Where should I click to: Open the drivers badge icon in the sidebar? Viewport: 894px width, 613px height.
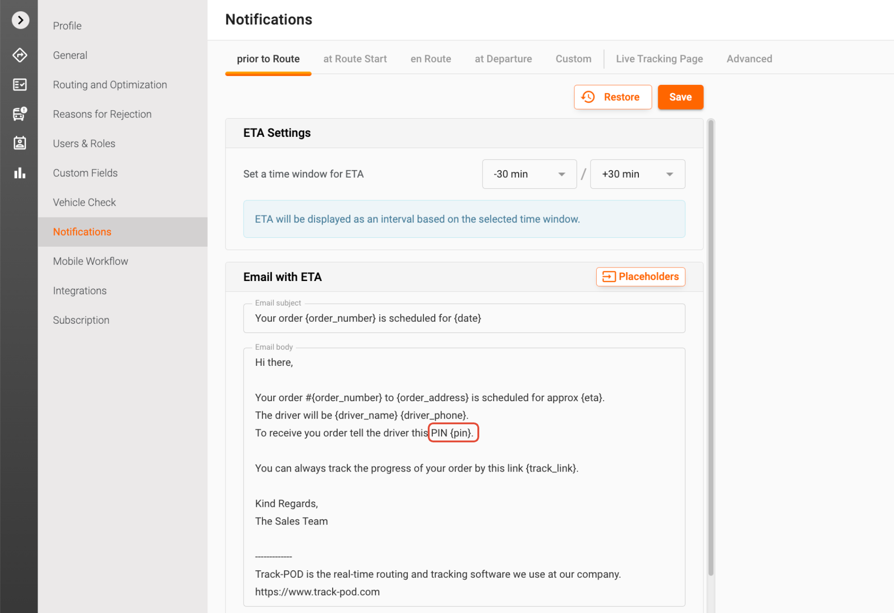19,143
